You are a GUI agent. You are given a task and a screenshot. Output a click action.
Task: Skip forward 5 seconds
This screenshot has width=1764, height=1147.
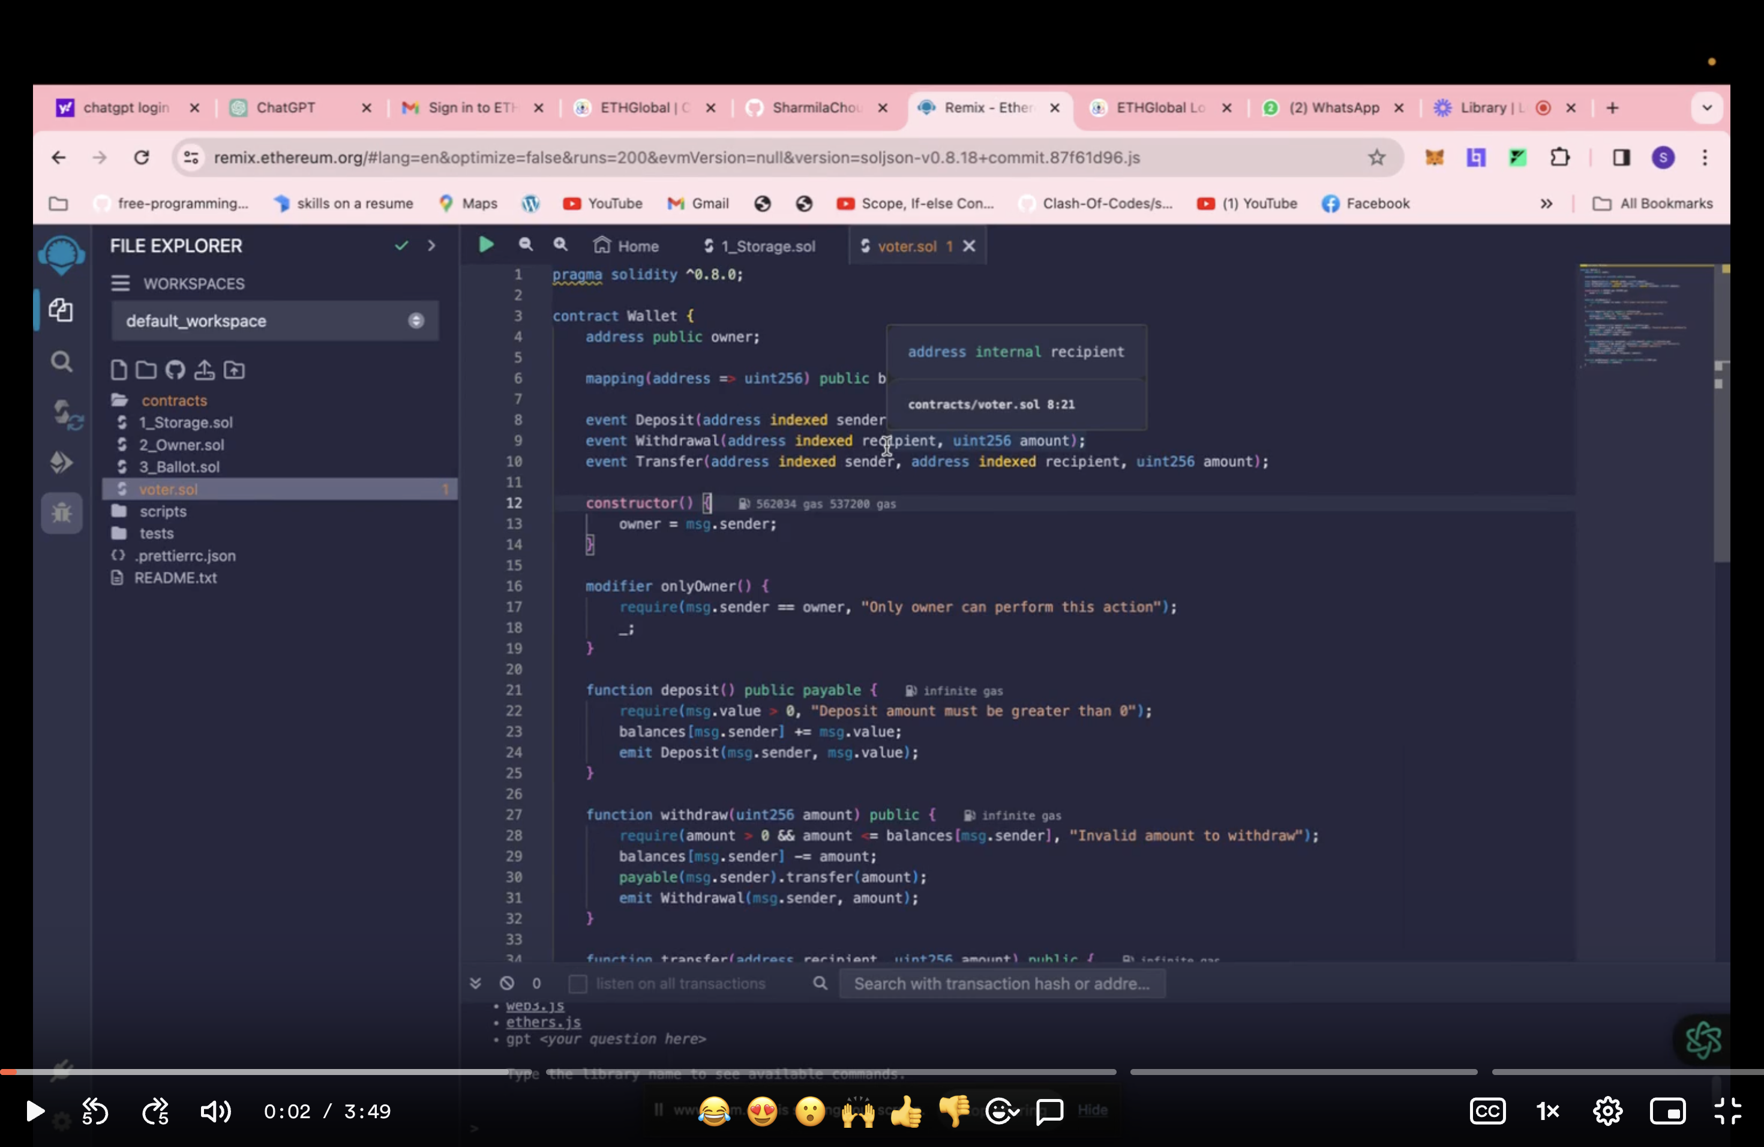coord(155,1110)
